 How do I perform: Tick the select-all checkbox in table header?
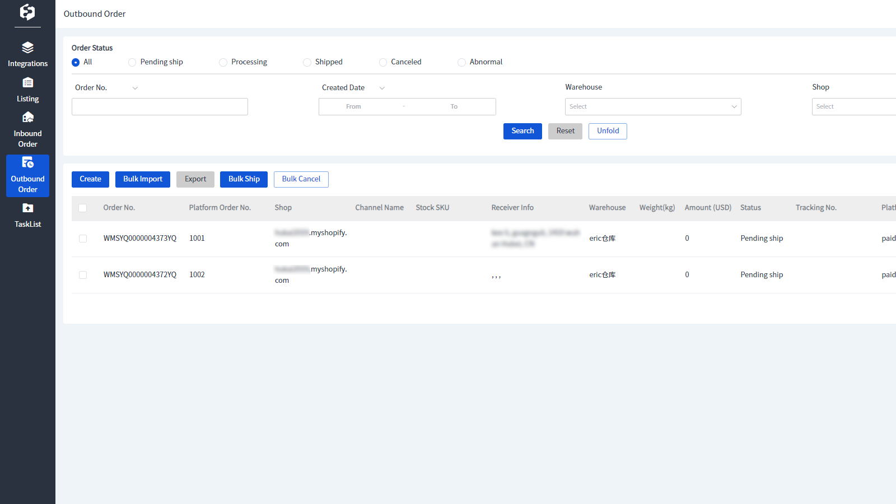[83, 208]
